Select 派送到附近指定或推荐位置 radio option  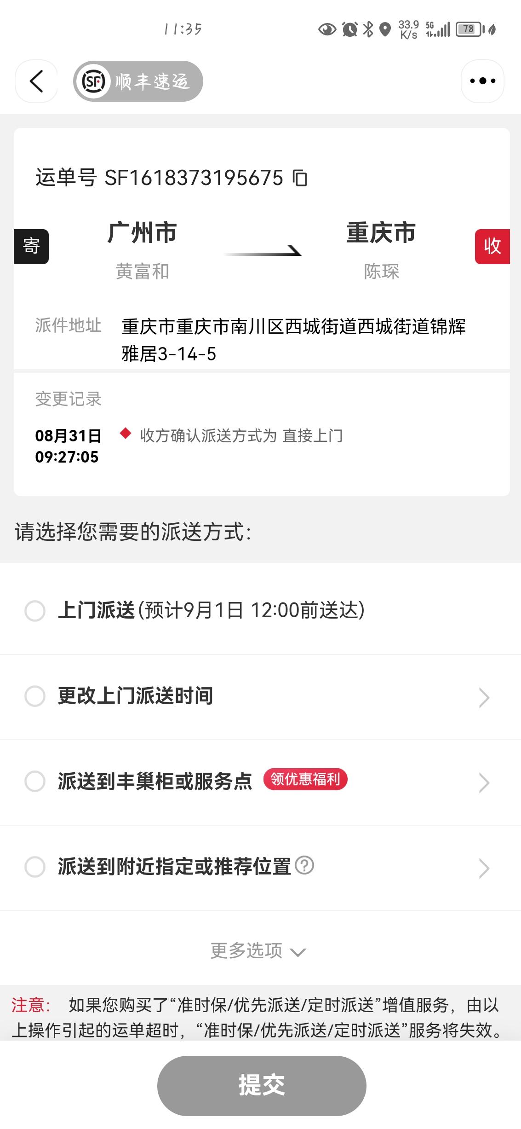[x=35, y=867]
